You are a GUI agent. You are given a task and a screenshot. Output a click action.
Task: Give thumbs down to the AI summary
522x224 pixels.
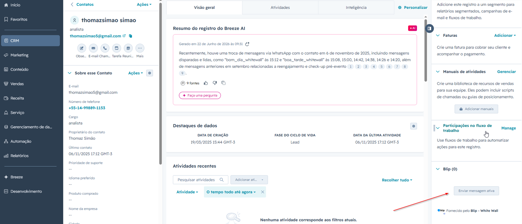[x=215, y=83]
